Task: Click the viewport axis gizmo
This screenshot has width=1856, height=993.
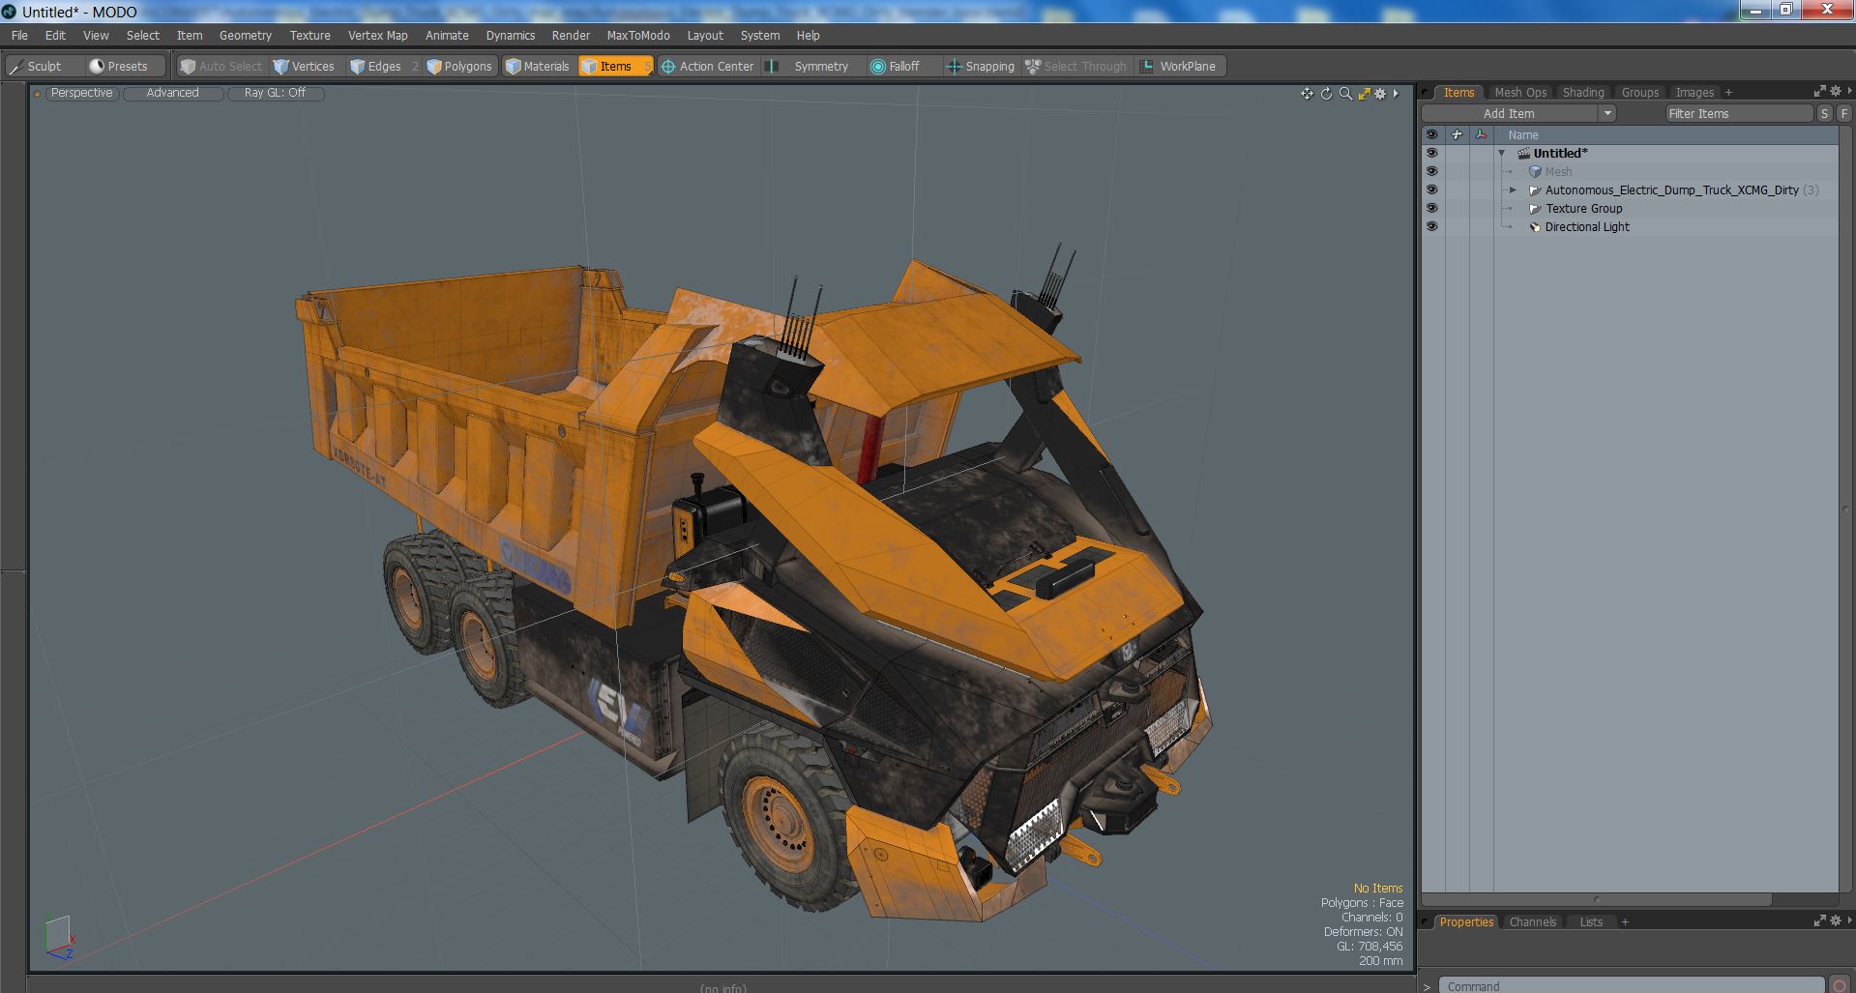Action: 58,937
